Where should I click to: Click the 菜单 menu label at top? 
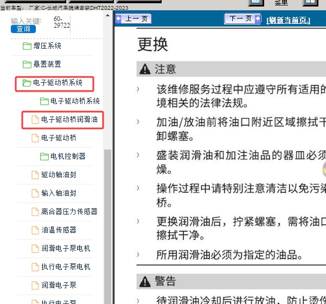tap(281, 3)
